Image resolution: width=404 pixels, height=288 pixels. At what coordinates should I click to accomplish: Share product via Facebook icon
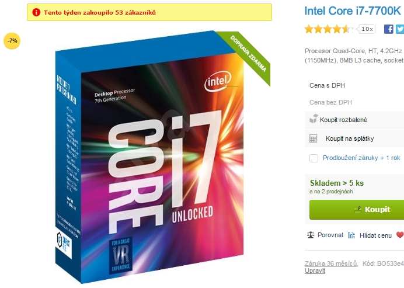[x=389, y=29]
